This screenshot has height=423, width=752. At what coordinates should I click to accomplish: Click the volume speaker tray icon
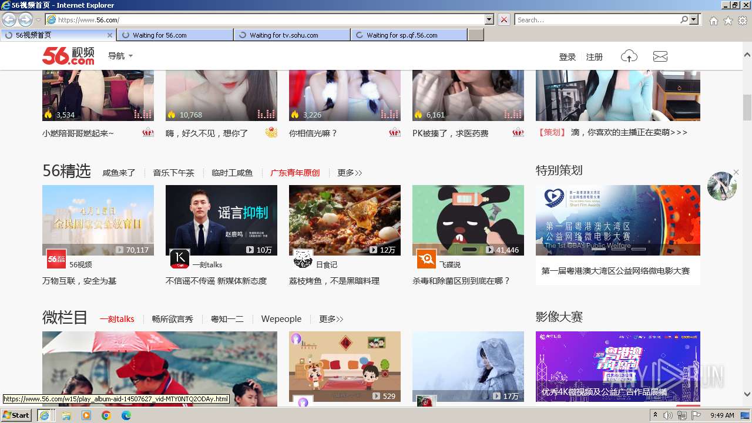pos(668,415)
